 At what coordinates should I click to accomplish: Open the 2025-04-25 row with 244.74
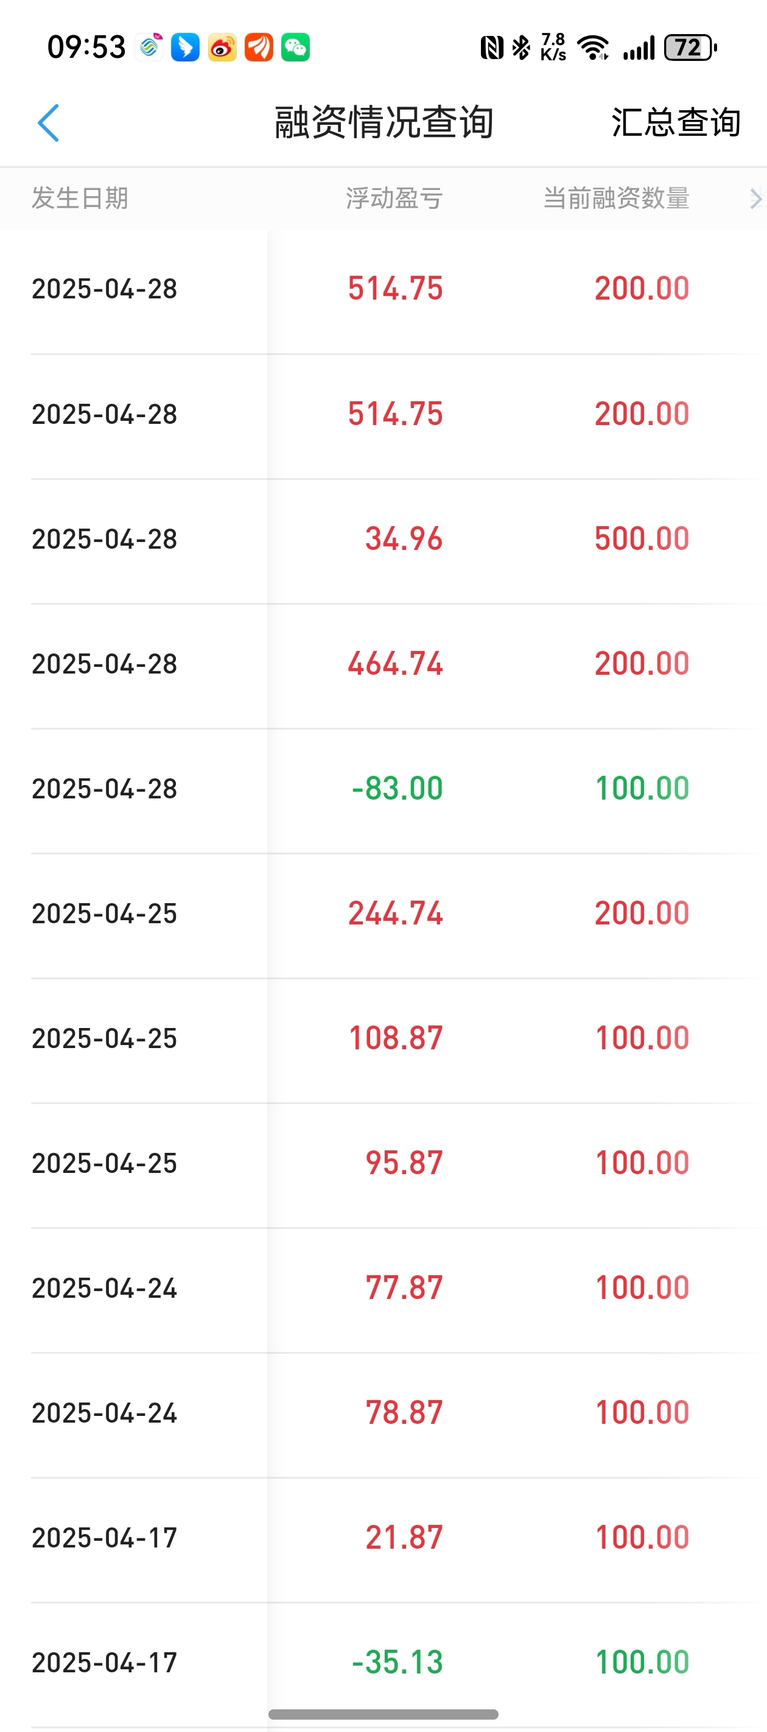tap(383, 914)
